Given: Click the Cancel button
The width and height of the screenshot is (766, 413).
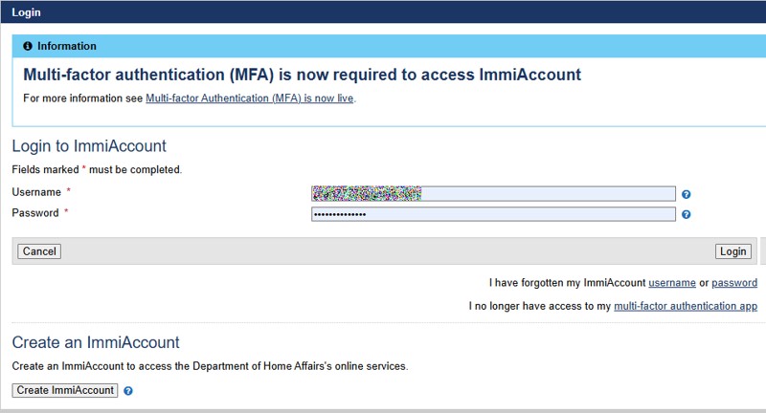Looking at the screenshot, I should (x=39, y=251).
